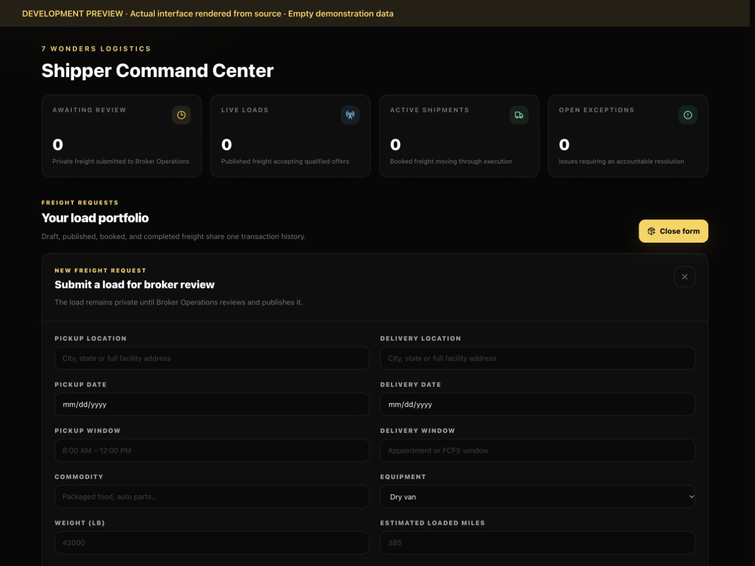Click Submit a load for broker review heading
Screen dimensions: 755x566
(135, 285)
